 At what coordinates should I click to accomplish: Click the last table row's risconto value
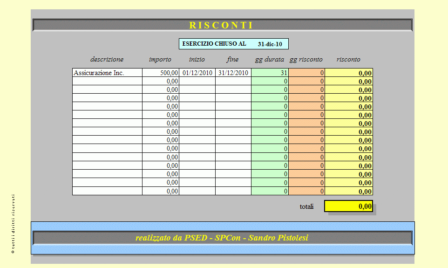pos(348,191)
